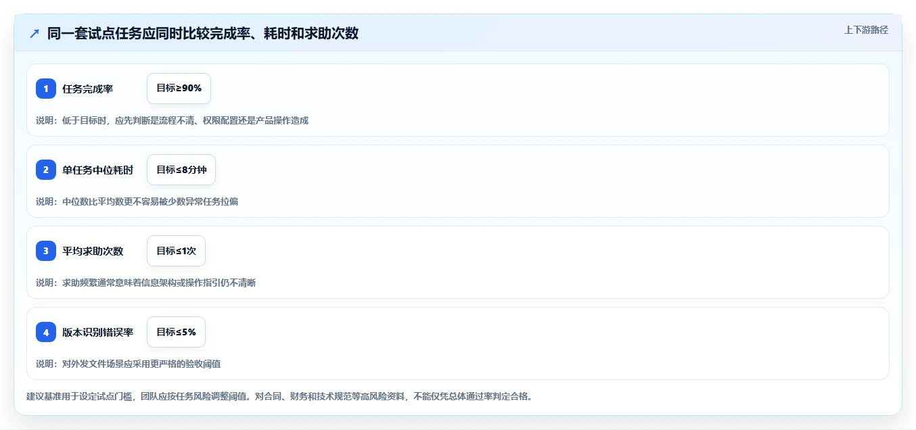
Task: Click the note about 信息架构或操作指引仍不清晰
Action: pos(145,283)
